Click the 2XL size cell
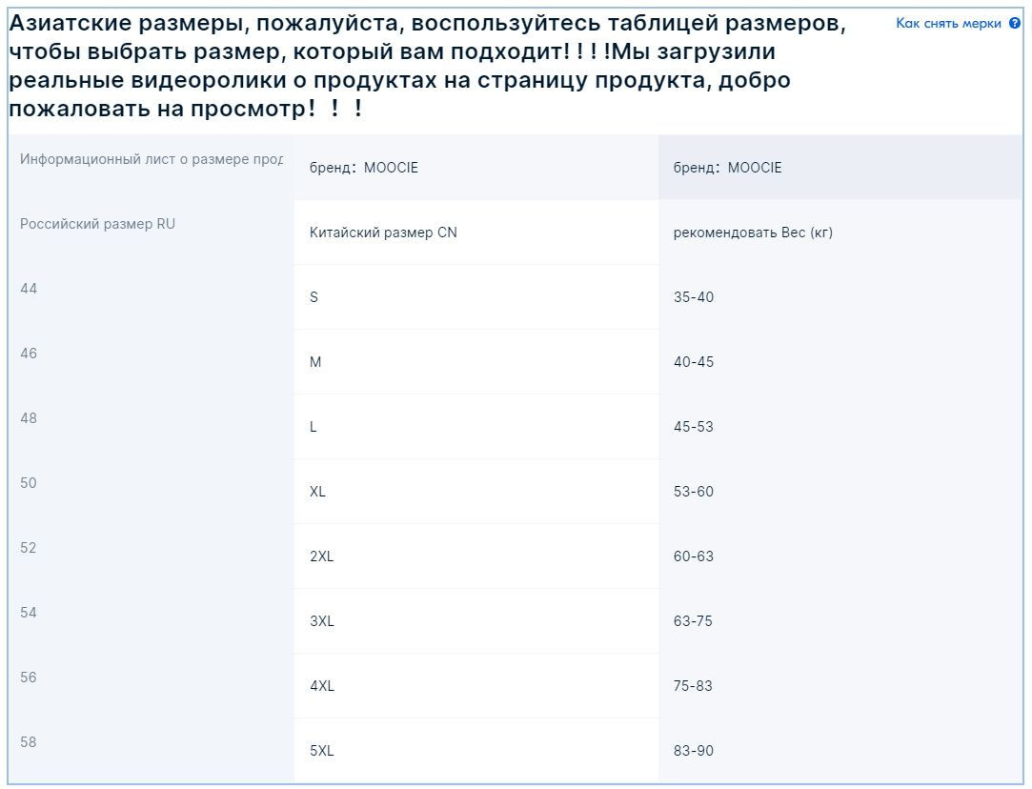This screenshot has height=789, width=1032. pos(476,556)
